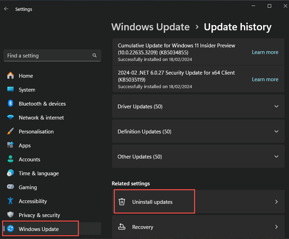Click the System monitor icon
The image size is (289, 239).
point(10,90)
